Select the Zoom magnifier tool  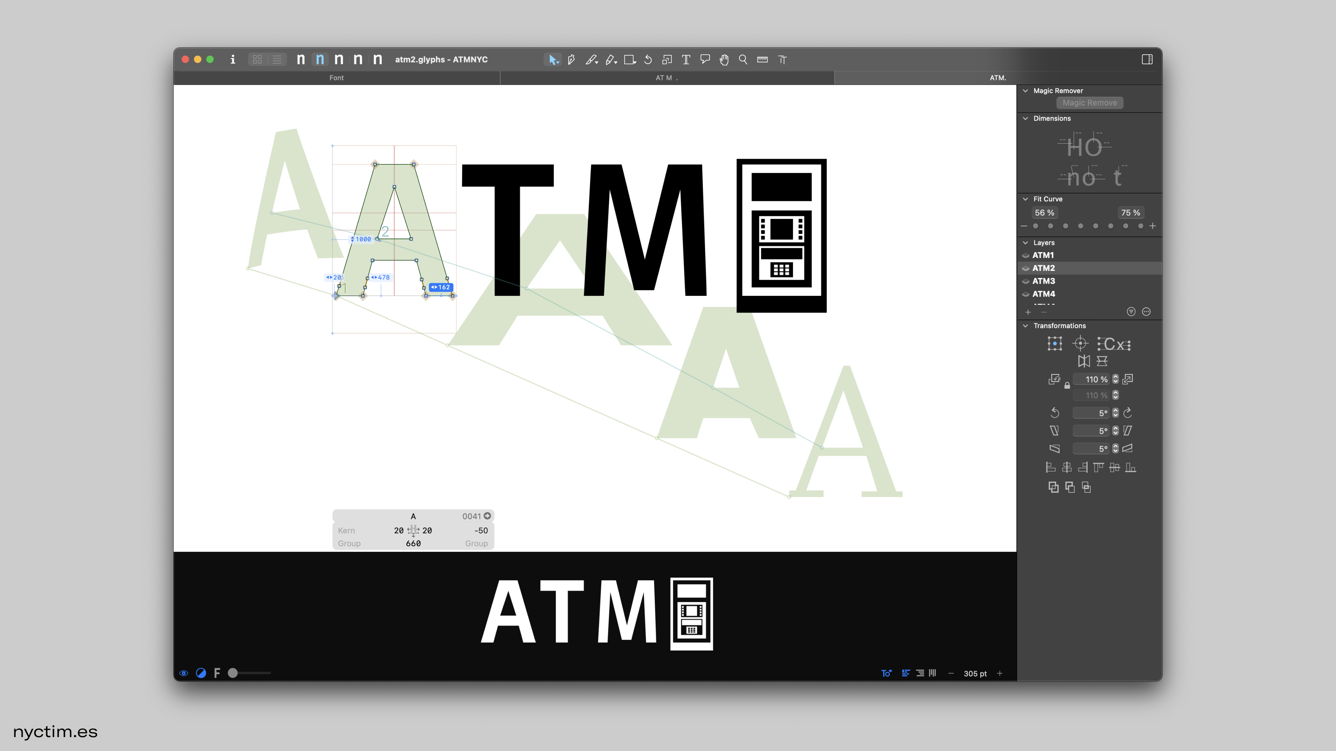click(x=743, y=59)
